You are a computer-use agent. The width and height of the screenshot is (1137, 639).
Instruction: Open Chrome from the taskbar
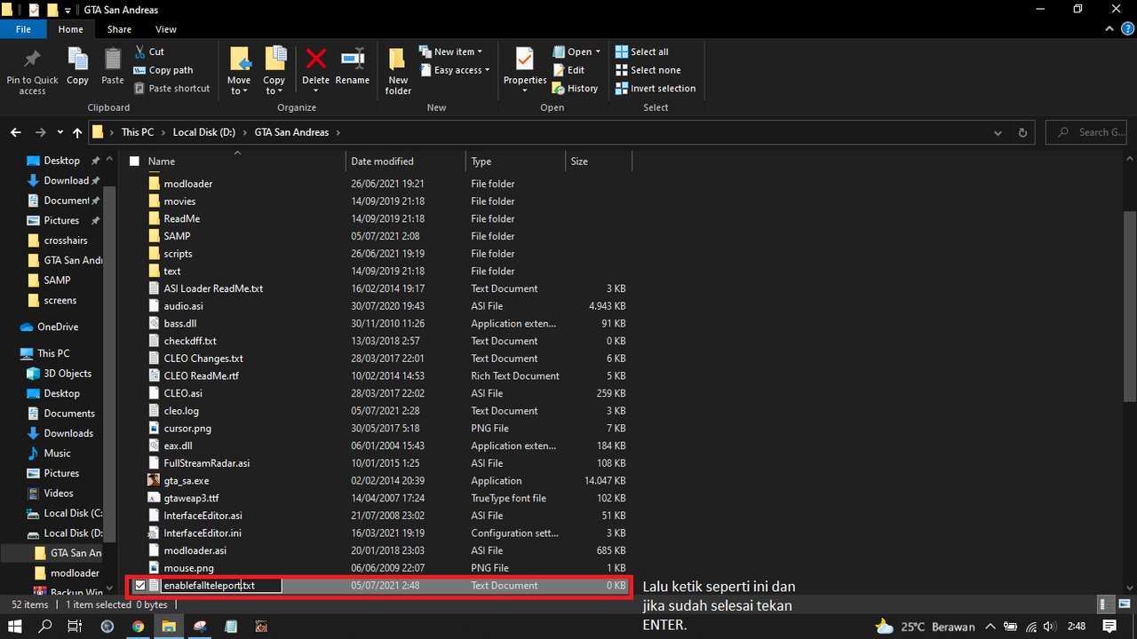[139, 627]
